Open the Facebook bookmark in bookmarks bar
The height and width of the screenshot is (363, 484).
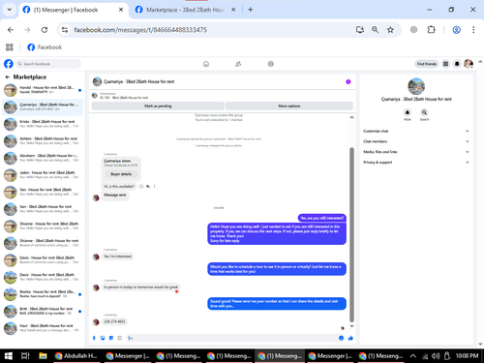45,47
